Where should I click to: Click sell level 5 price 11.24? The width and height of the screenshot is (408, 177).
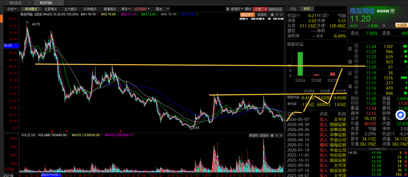coord(371,47)
